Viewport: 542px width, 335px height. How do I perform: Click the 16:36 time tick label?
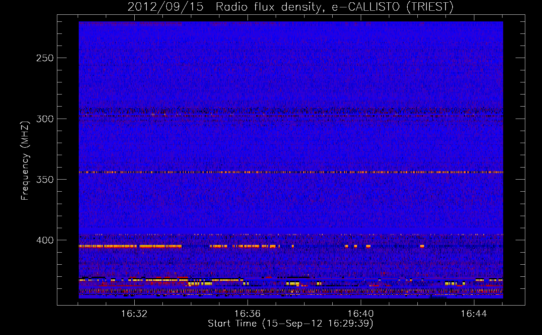[x=248, y=314]
